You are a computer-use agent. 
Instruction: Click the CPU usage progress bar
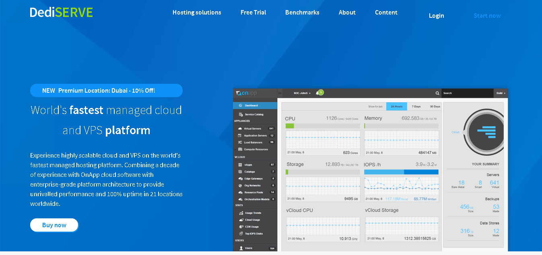point(323,126)
